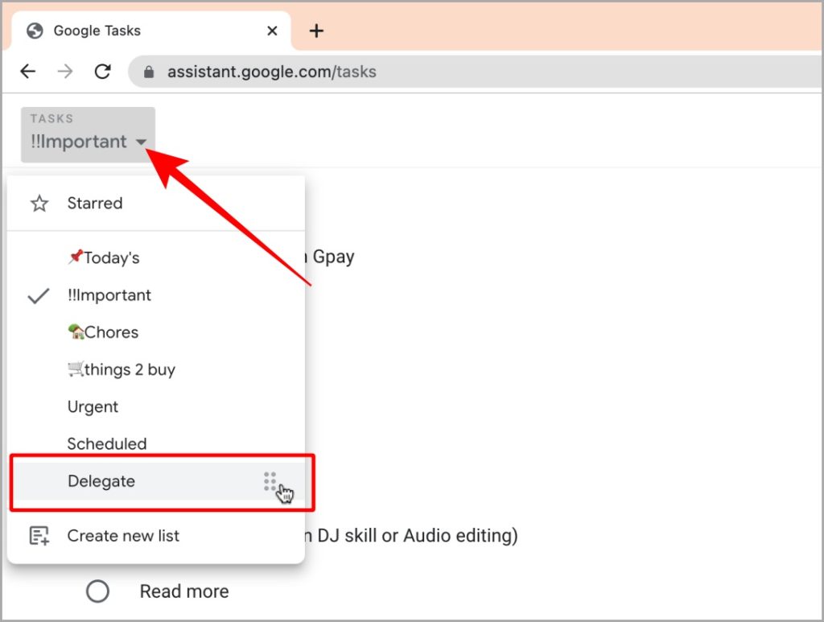Click the Google Tasks tab globe icon
Screen dimensions: 824x622
[35, 31]
